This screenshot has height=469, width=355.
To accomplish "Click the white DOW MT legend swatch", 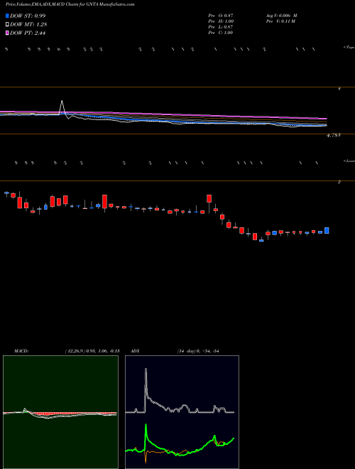I will coord(7,24).
